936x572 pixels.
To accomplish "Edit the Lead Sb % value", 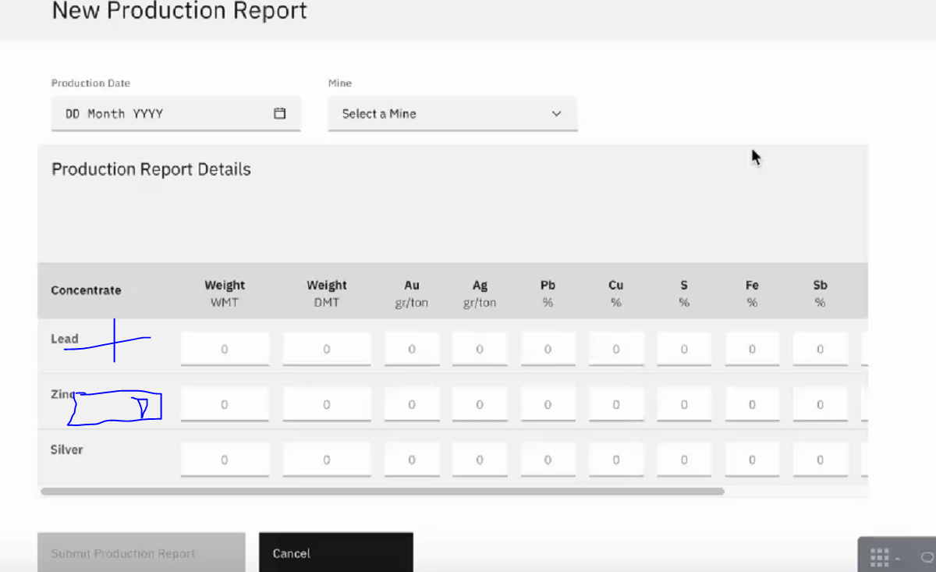I will (x=821, y=349).
